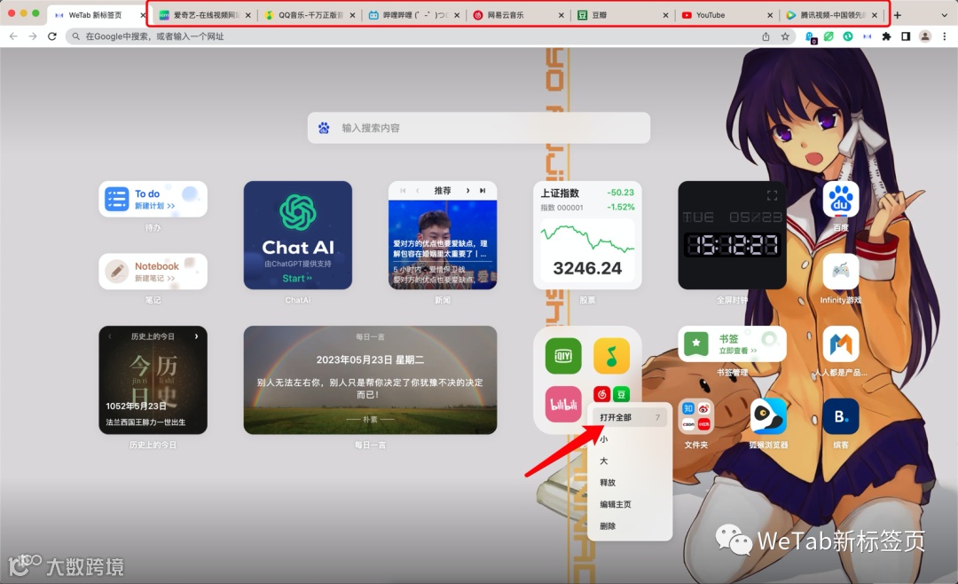Switch to the 腾讯视频 tab
The width and height of the screenshot is (958, 584).
[829, 15]
